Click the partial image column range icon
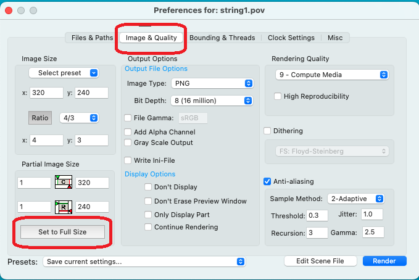 coord(64,183)
